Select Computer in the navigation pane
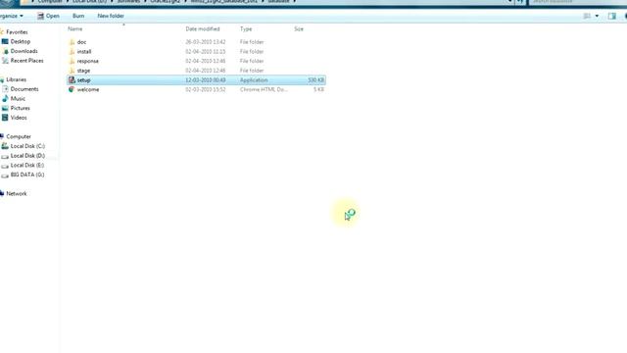 [19, 137]
